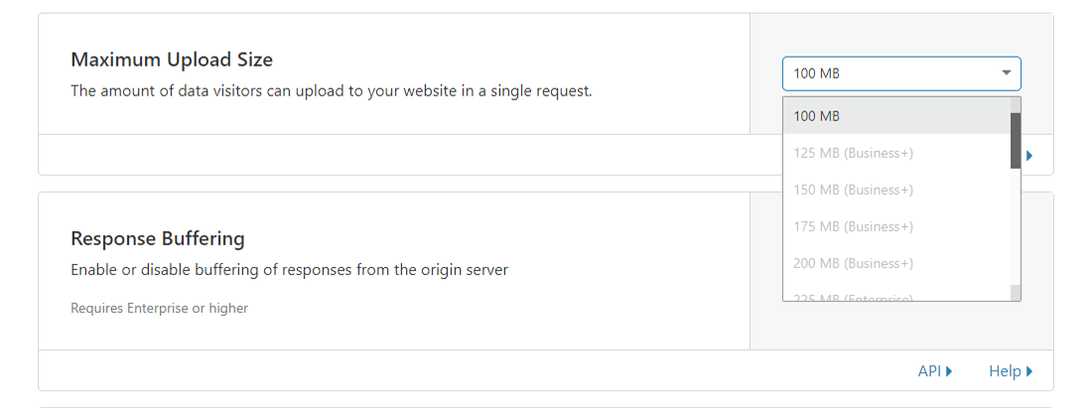Click the Maximum Upload Size heading

[x=172, y=60]
